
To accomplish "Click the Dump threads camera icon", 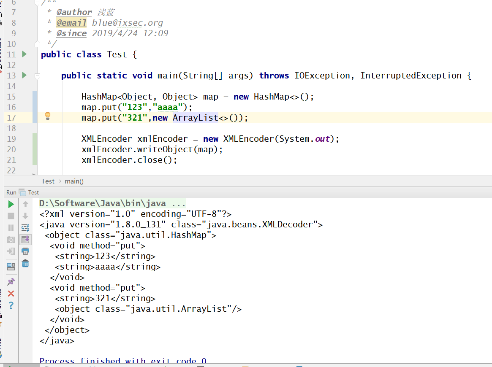I will tap(11, 240).
